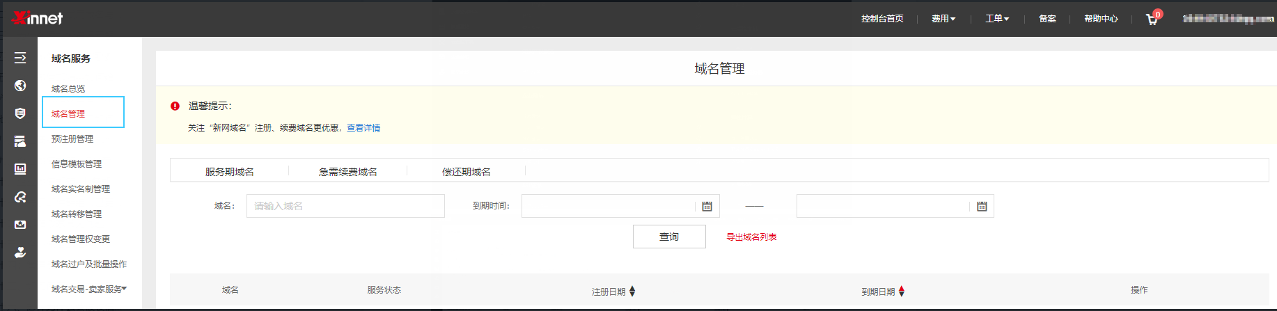Expand the 费用 dropdown menu

click(x=943, y=19)
